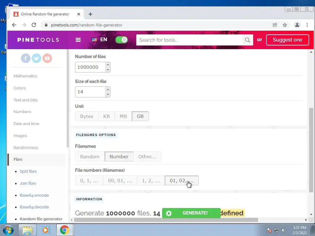Open Date and time category
The image size is (315, 236).
pos(26,124)
